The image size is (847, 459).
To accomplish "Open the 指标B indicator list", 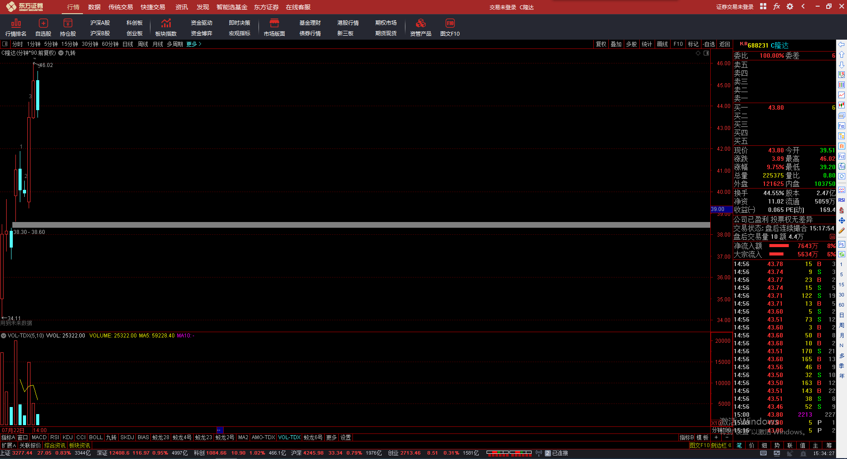I will 686,437.
